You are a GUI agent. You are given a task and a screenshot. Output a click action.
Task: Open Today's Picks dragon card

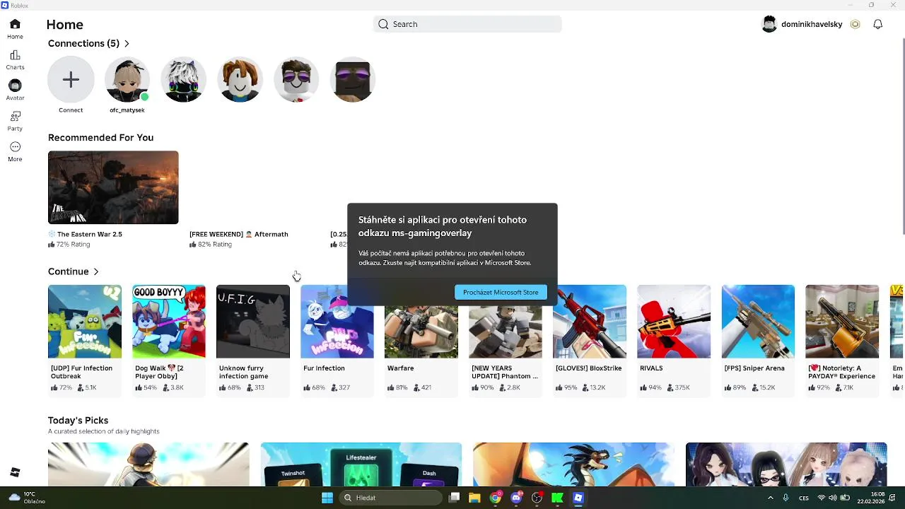[x=573, y=464]
